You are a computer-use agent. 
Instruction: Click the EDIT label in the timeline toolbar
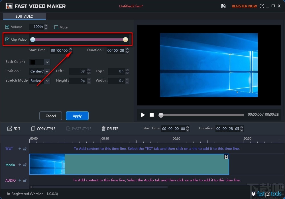click(x=17, y=129)
